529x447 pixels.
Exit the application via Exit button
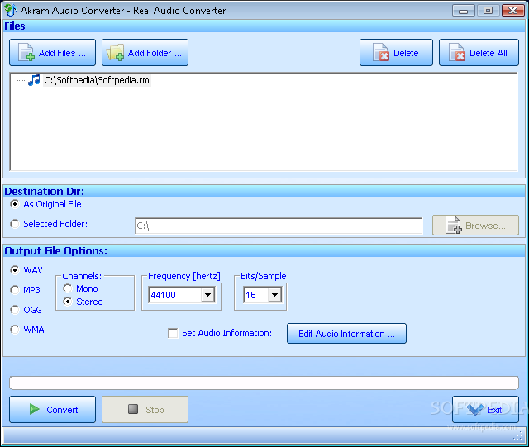click(485, 409)
